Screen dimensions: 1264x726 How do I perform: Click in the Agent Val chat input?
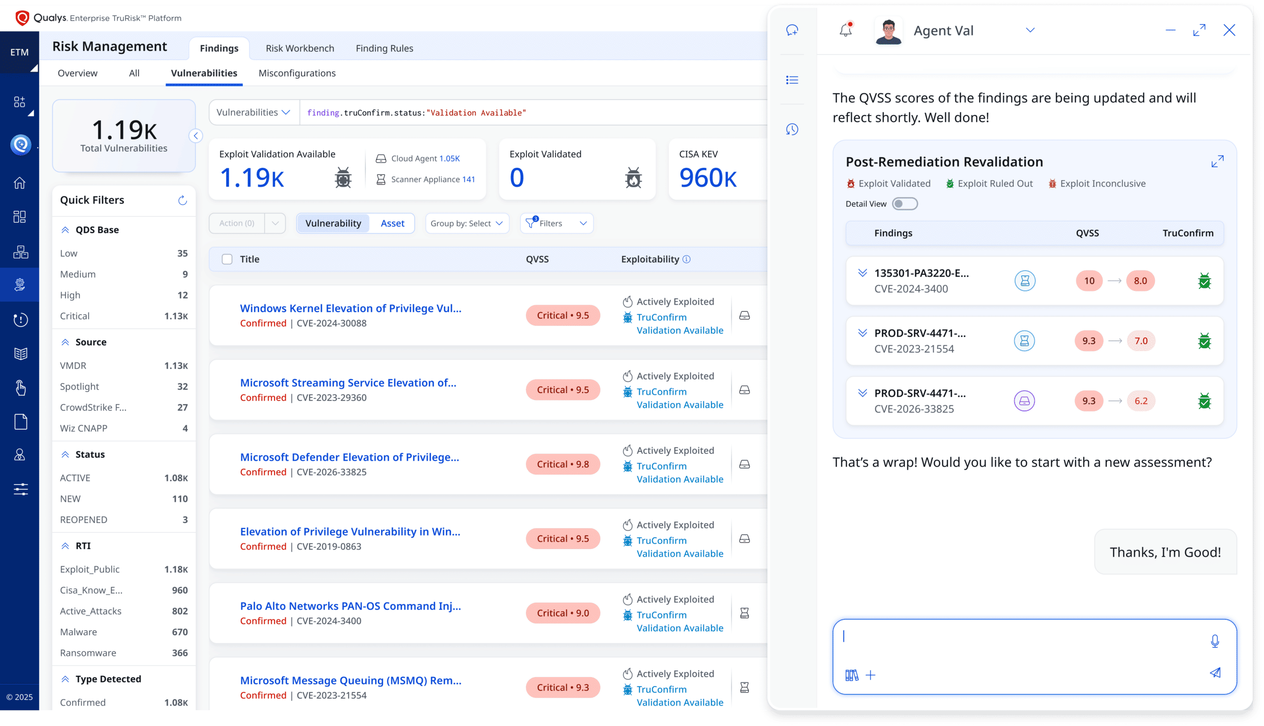[1034, 657]
